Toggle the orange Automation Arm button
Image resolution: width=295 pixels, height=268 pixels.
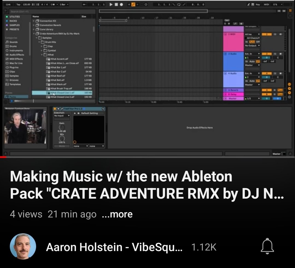click(x=133, y=5)
